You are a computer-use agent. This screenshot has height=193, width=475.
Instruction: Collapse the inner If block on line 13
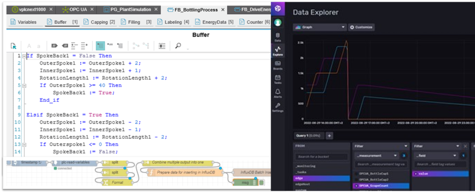tap(24, 144)
